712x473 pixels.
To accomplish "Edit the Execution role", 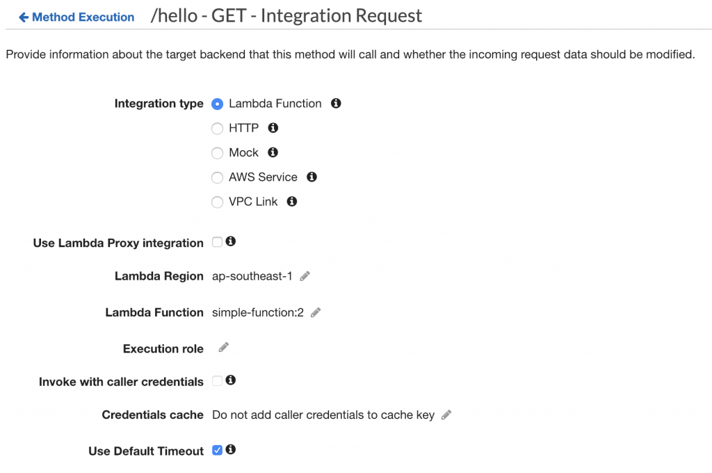I will (223, 348).
